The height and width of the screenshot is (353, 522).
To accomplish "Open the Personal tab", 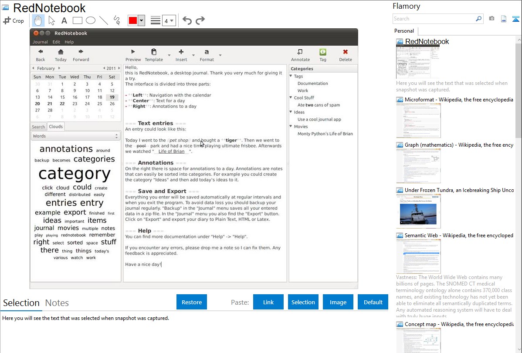I will pyautogui.click(x=404, y=31).
